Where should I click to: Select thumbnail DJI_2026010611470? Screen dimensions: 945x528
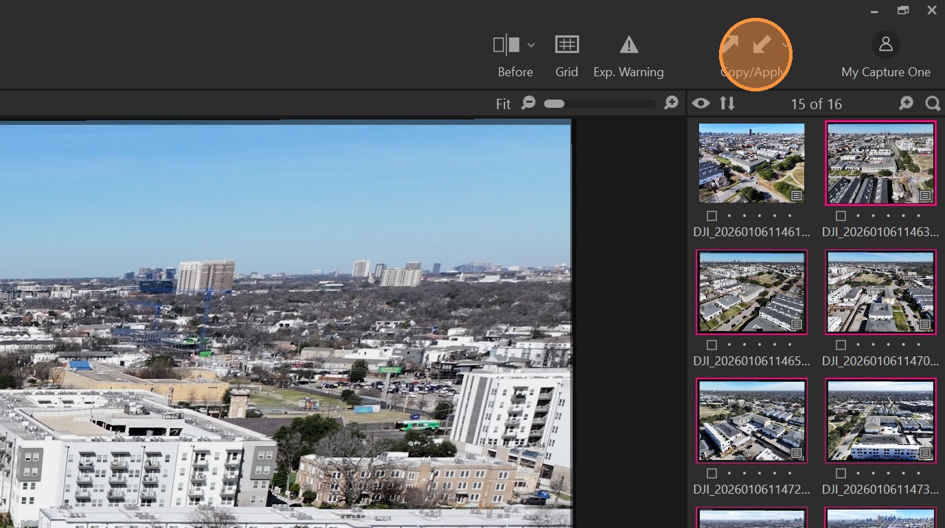click(880, 292)
